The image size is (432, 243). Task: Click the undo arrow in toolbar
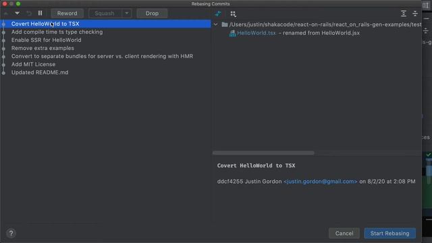[29, 13]
